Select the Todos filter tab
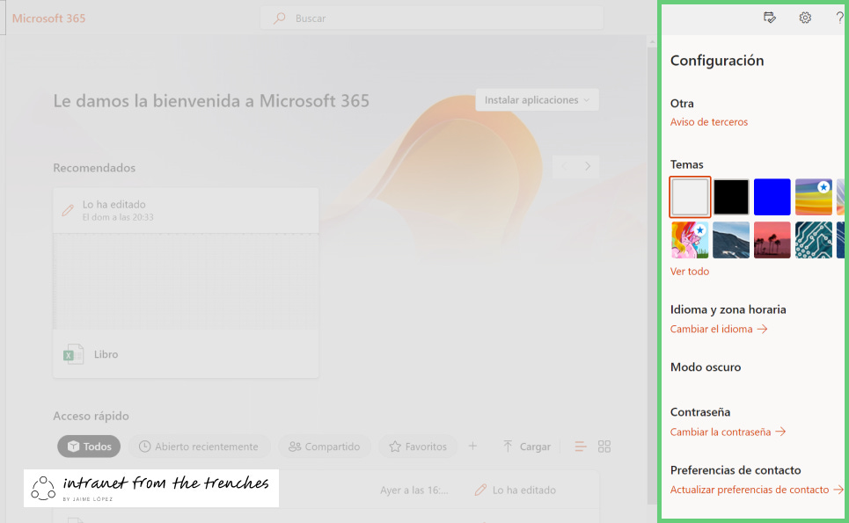849x523 pixels. (89, 447)
